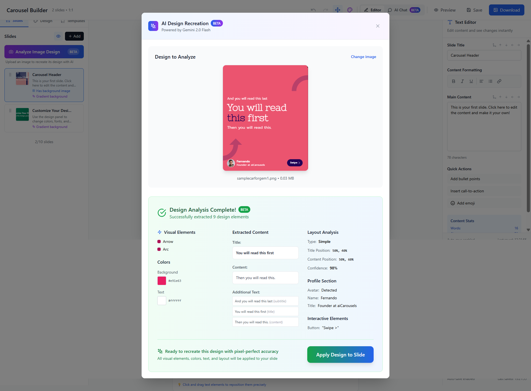
Task: Click Main Content move-down arrow
Action: [506, 97]
